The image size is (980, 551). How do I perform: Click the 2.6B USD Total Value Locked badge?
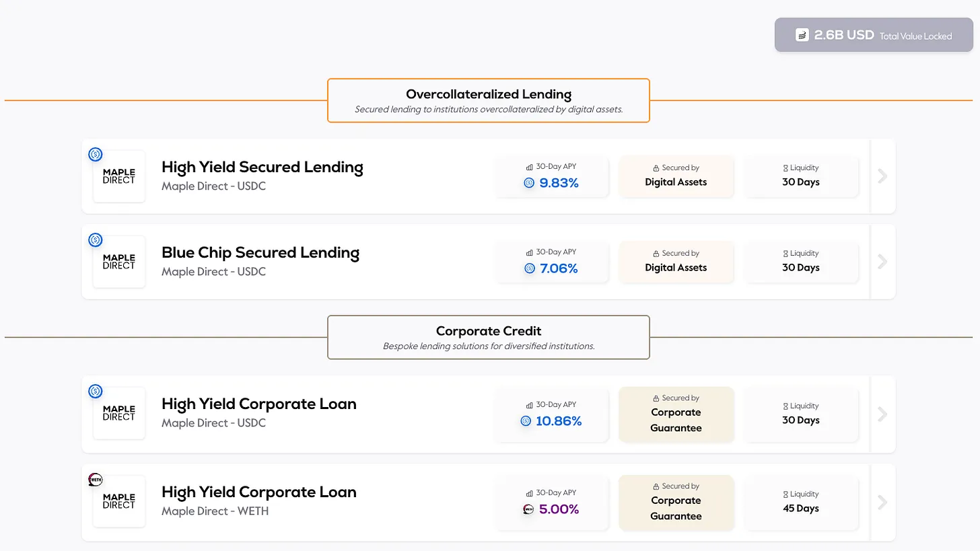coord(872,34)
